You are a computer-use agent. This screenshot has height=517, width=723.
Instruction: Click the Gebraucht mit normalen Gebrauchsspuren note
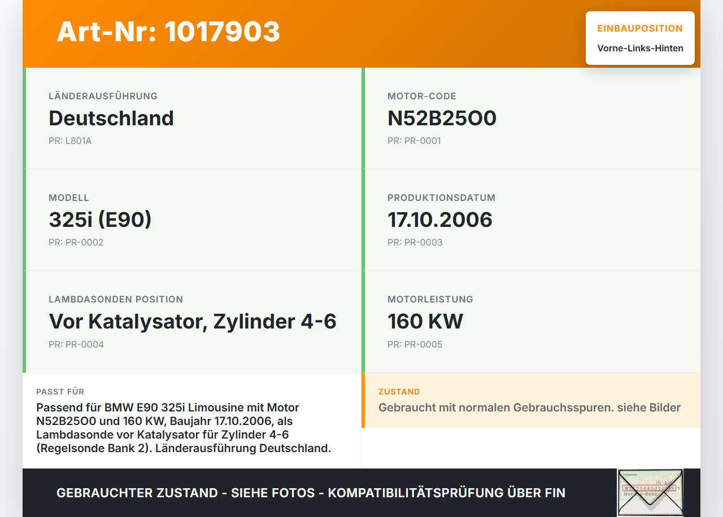tap(530, 408)
